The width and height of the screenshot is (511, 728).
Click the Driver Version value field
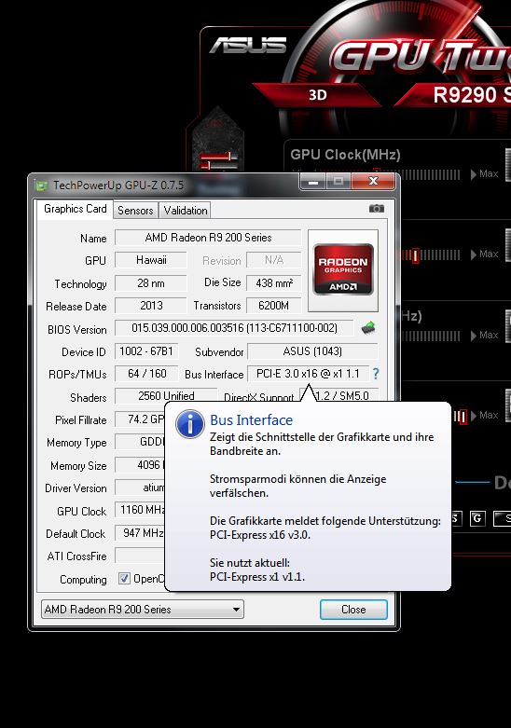tap(140, 488)
